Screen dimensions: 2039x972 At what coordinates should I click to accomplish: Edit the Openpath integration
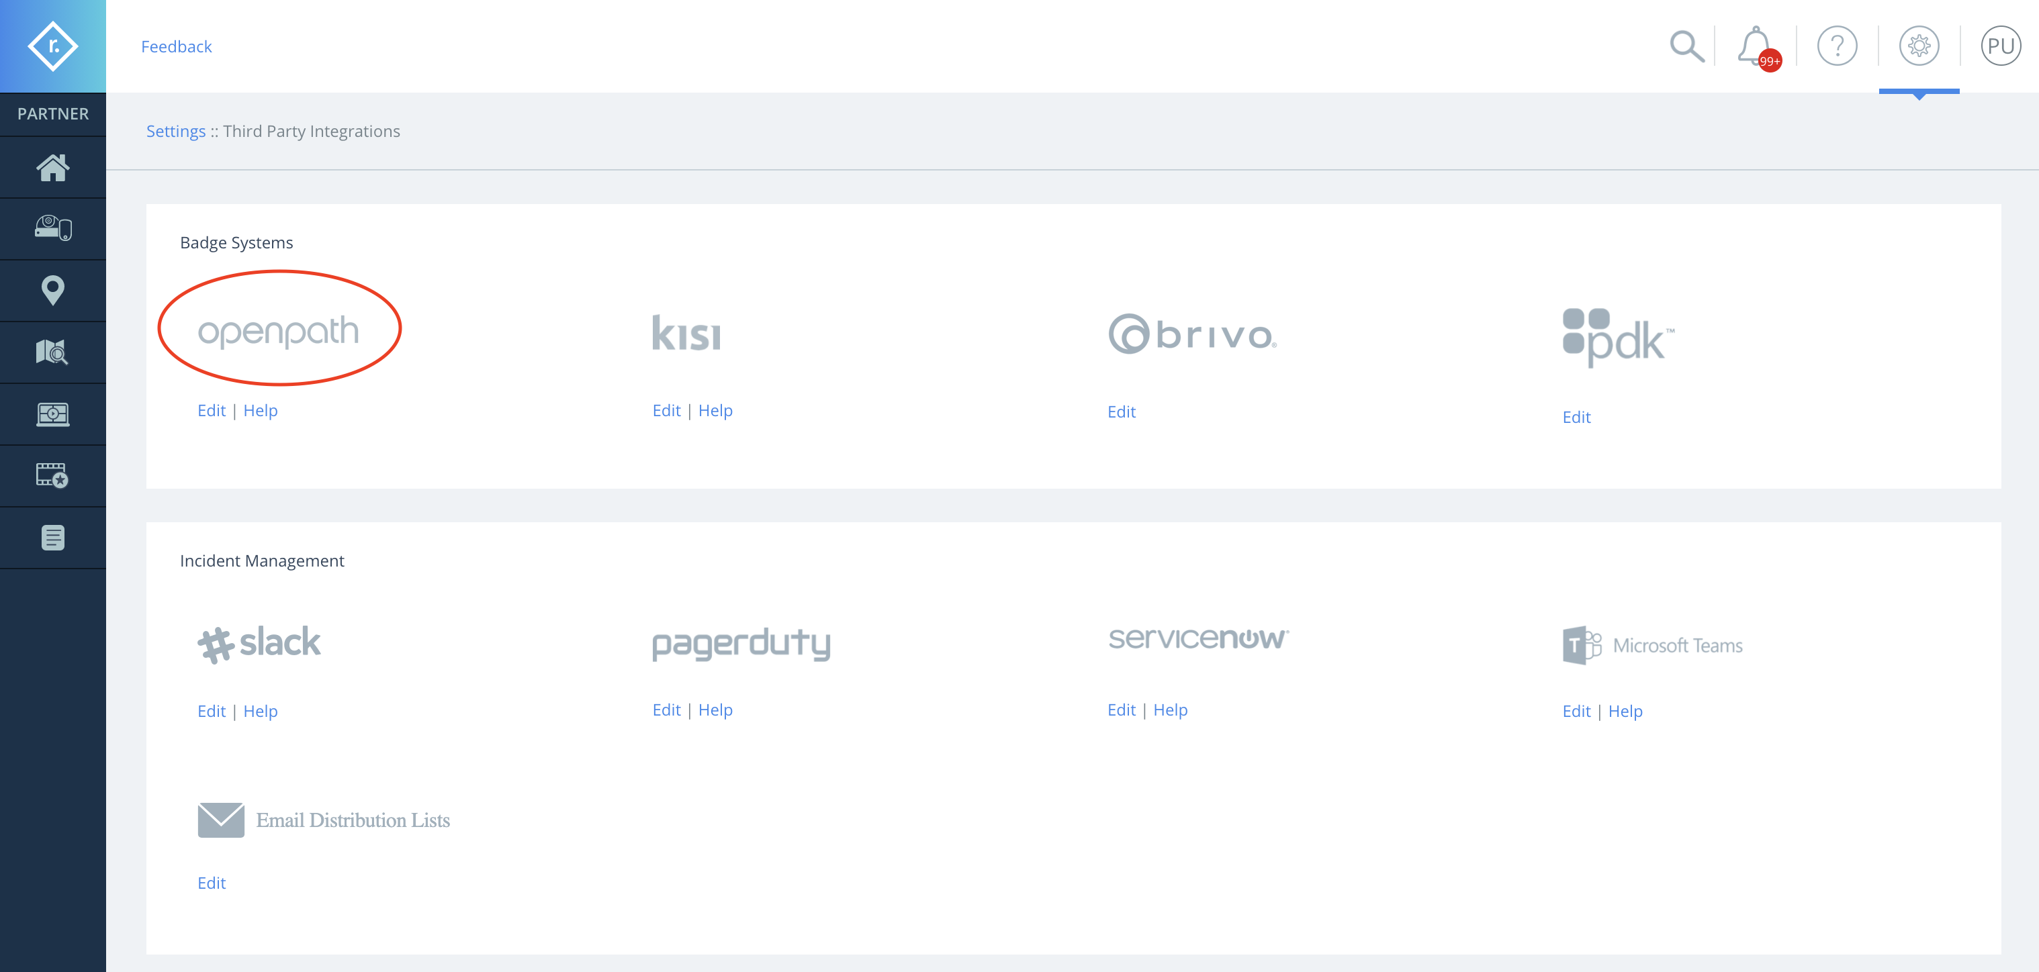212,410
